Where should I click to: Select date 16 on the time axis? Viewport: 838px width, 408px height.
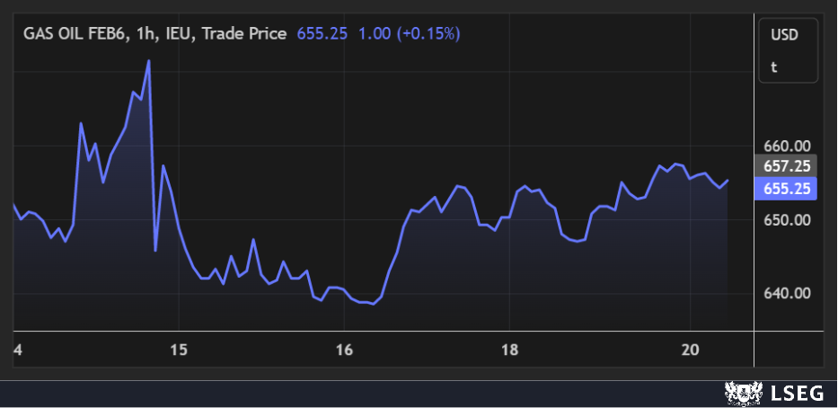tap(344, 349)
